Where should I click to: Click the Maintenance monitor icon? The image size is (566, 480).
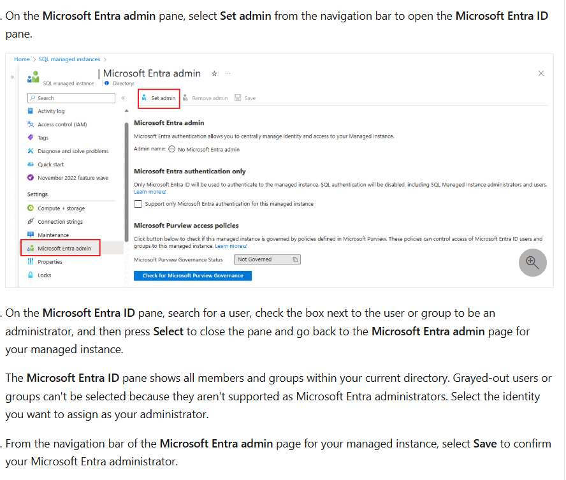[x=31, y=235]
